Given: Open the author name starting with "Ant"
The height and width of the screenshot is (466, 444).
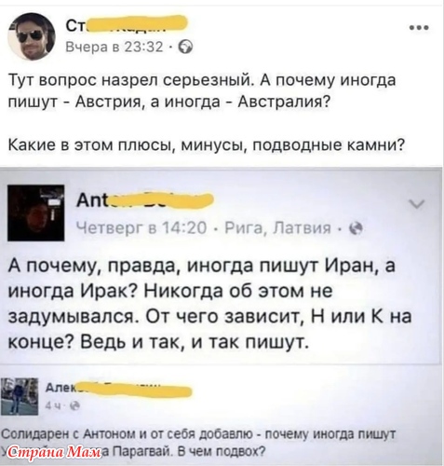Looking at the screenshot, I should 145,201.
